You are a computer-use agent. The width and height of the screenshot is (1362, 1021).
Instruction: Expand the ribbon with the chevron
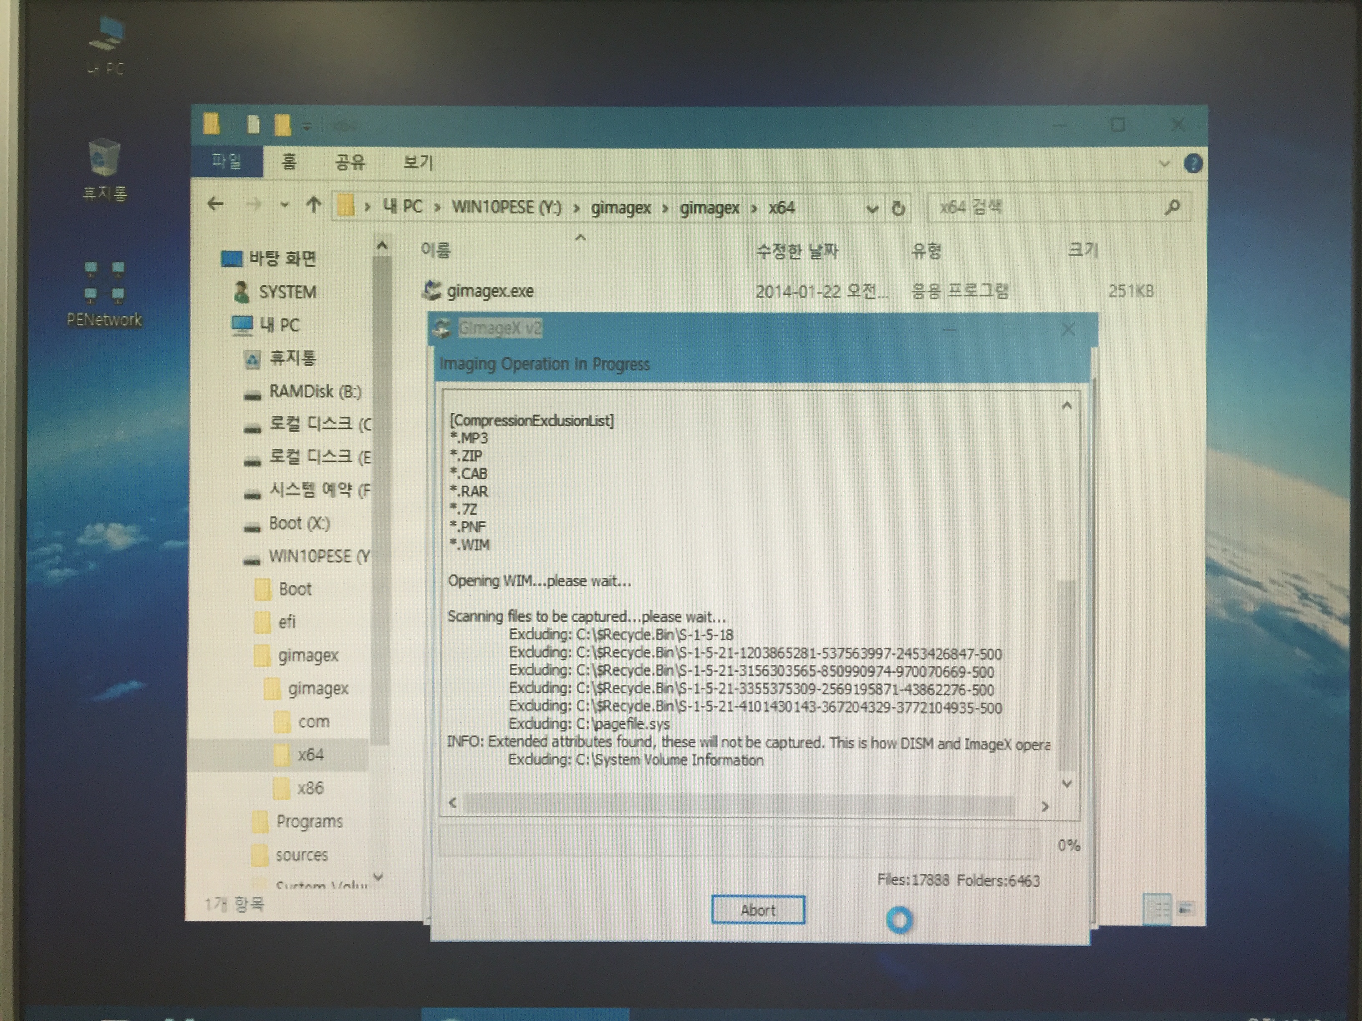1164,164
